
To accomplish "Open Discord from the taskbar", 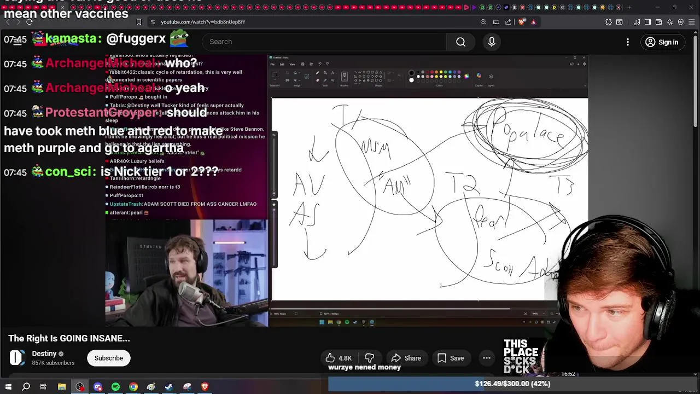I will (x=98, y=387).
